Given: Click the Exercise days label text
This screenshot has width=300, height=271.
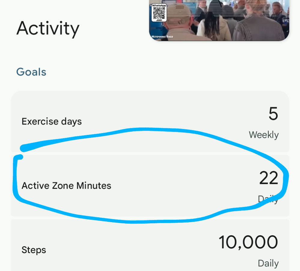Looking at the screenshot, I should (x=52, y=122).
